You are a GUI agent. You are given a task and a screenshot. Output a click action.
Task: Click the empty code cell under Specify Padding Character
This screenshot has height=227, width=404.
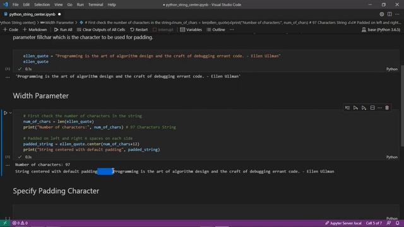coord(206,211)
